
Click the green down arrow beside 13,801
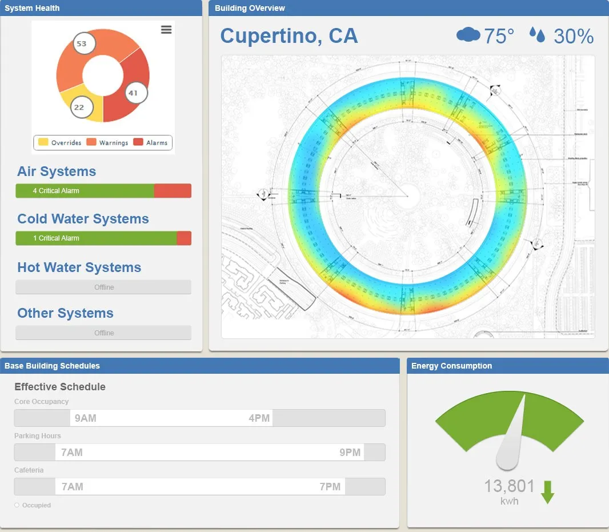[547, 492]
